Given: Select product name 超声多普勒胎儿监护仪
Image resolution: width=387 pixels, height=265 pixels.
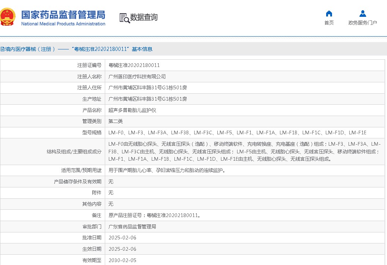Looking at the screenshot, I should click(x=132, y=110).
